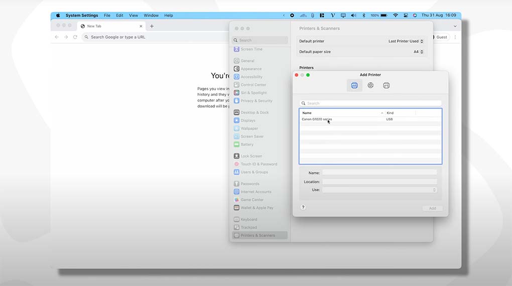
Task: Select Printers & Scanners in sidebar
Action: coord(260,235)
